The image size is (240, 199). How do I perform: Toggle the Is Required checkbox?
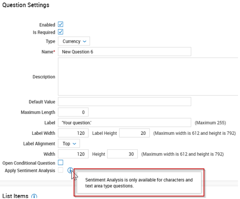pos(61,32)
